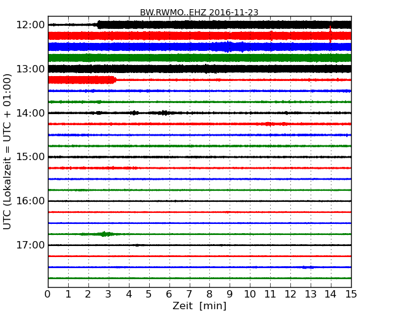The height and width of the screenshot is (319, 399).
Task: Click the plot title BW.RWMO..EHZ 2016-11-23
Action: pyautogui.click(x=199, y=12)
